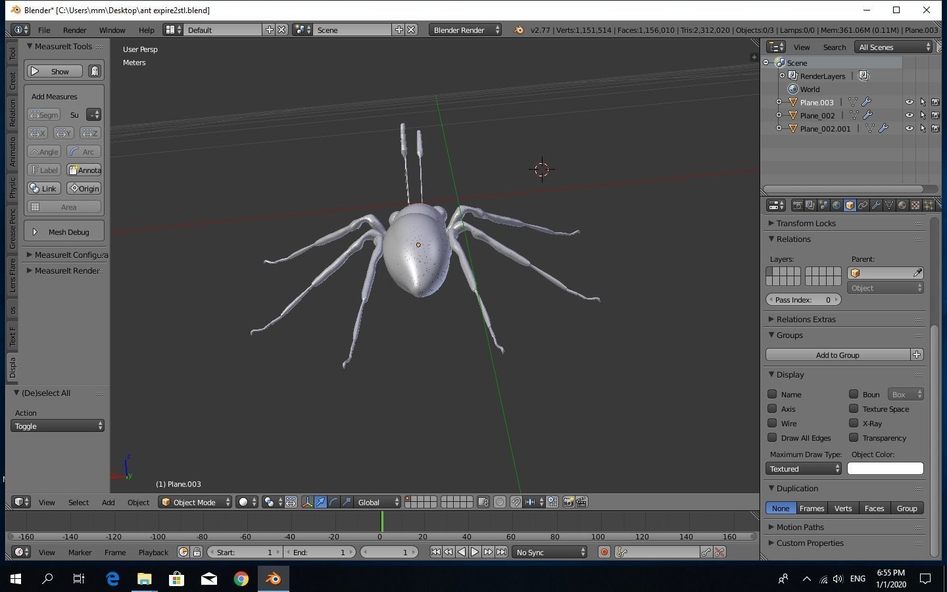This screenshot has height=592, width=947.
Task: Play the animation forward
Action: [x=475, y=552]
